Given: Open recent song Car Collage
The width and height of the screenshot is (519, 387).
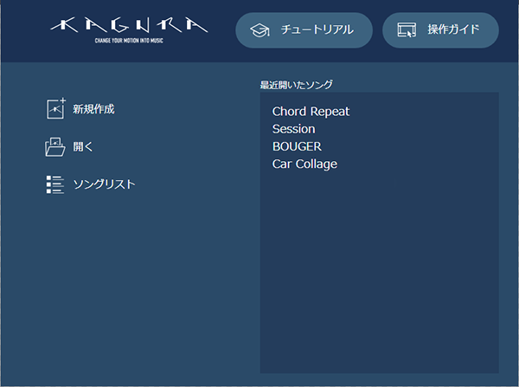Looking at the screenshot, I should 304,164.
